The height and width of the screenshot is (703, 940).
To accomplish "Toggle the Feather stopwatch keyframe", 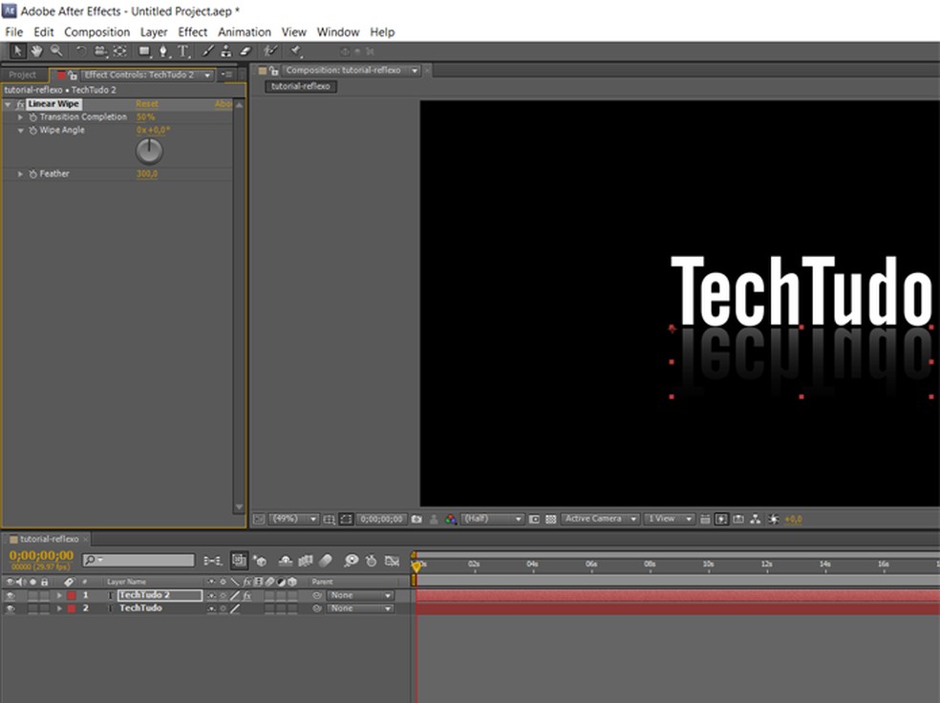I will 32,174.
